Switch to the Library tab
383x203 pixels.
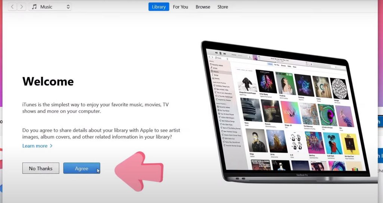(159, 7)
